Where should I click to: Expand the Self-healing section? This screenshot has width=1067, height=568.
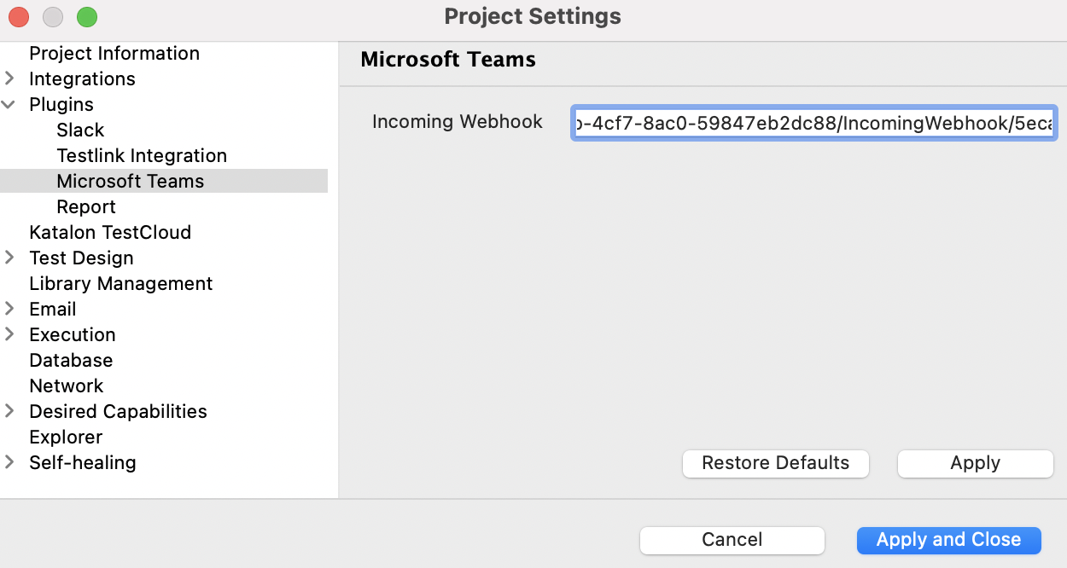tap(10, 462)
